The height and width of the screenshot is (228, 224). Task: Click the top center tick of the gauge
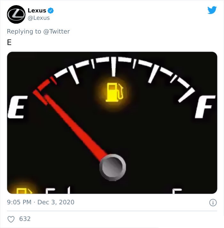click(x=113, y=66)
